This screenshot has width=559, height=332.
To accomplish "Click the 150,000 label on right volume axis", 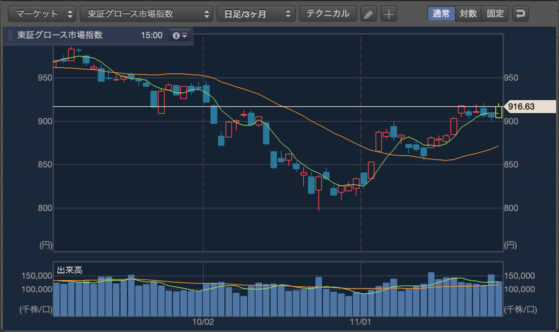I will [520, 276].
